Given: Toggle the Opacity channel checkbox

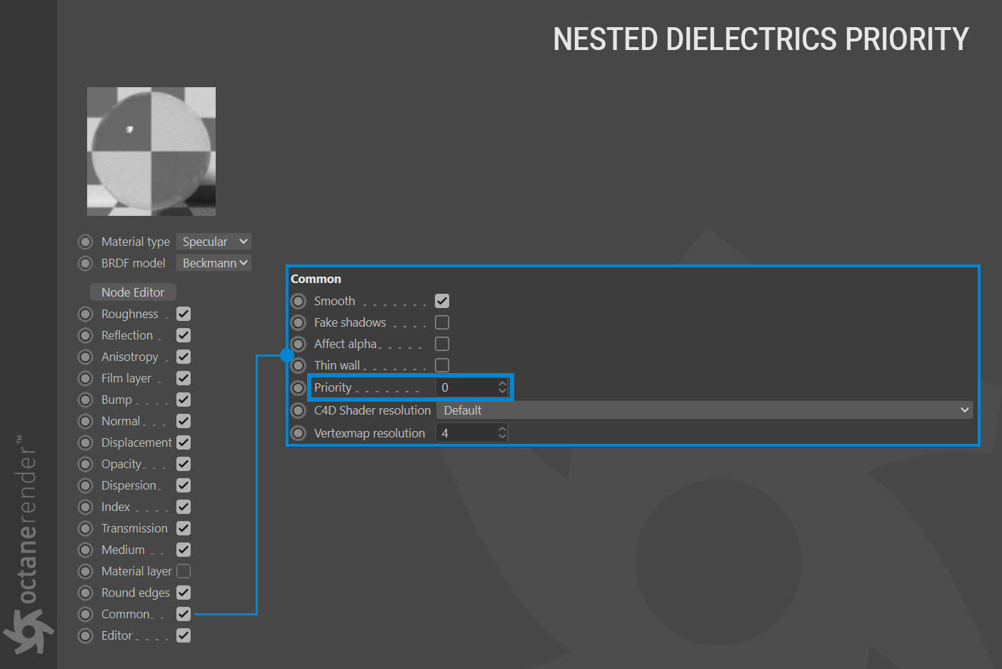Looking at the screenshot, I should click(184, 464).
